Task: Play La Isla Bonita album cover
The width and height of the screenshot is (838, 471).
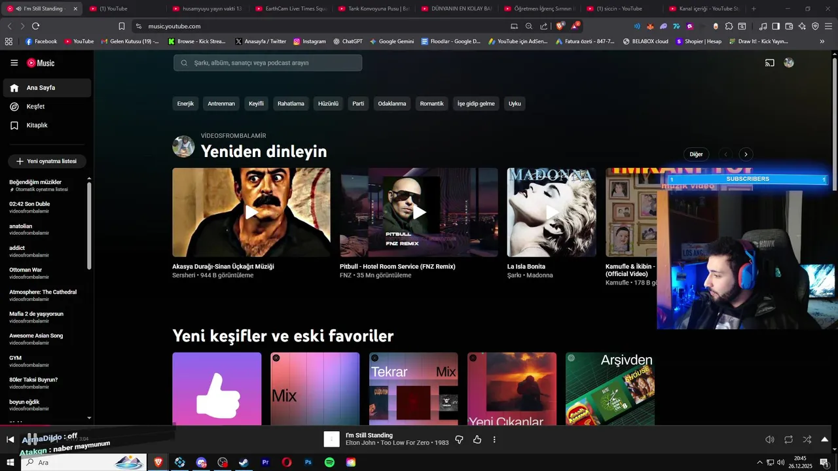Action: tap(552, 212)
